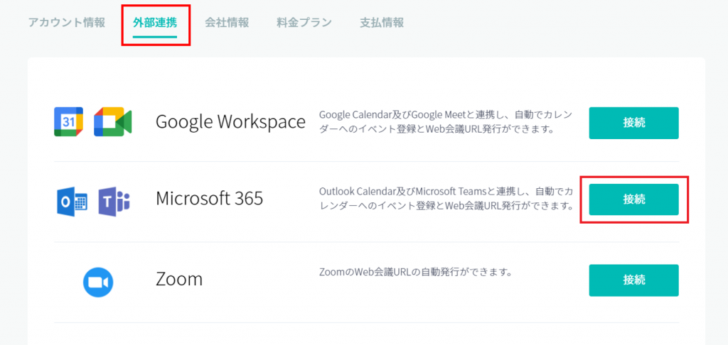Click the 接続 button for Zoom
The image size is (728, 345).
tap(633, 280)
